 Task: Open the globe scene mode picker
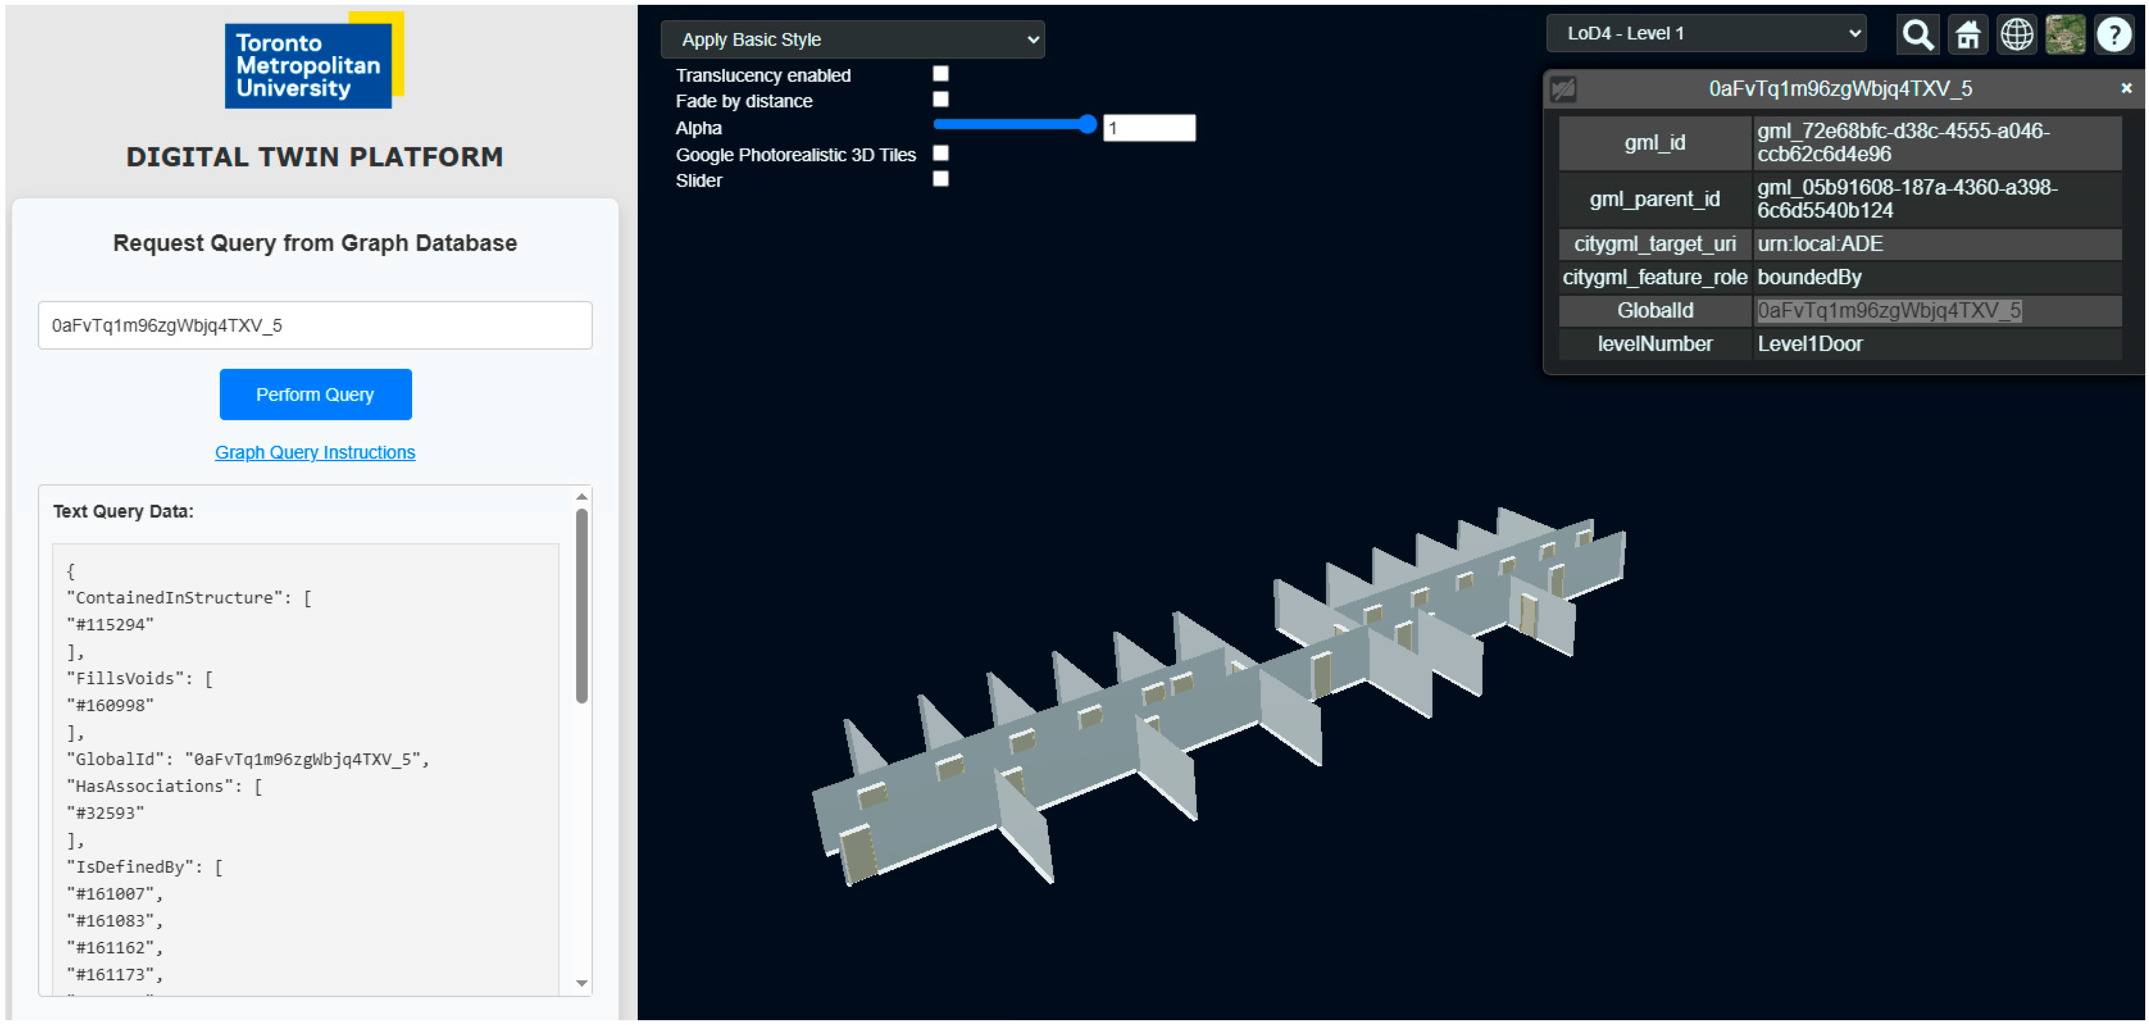pos(2016,35)
